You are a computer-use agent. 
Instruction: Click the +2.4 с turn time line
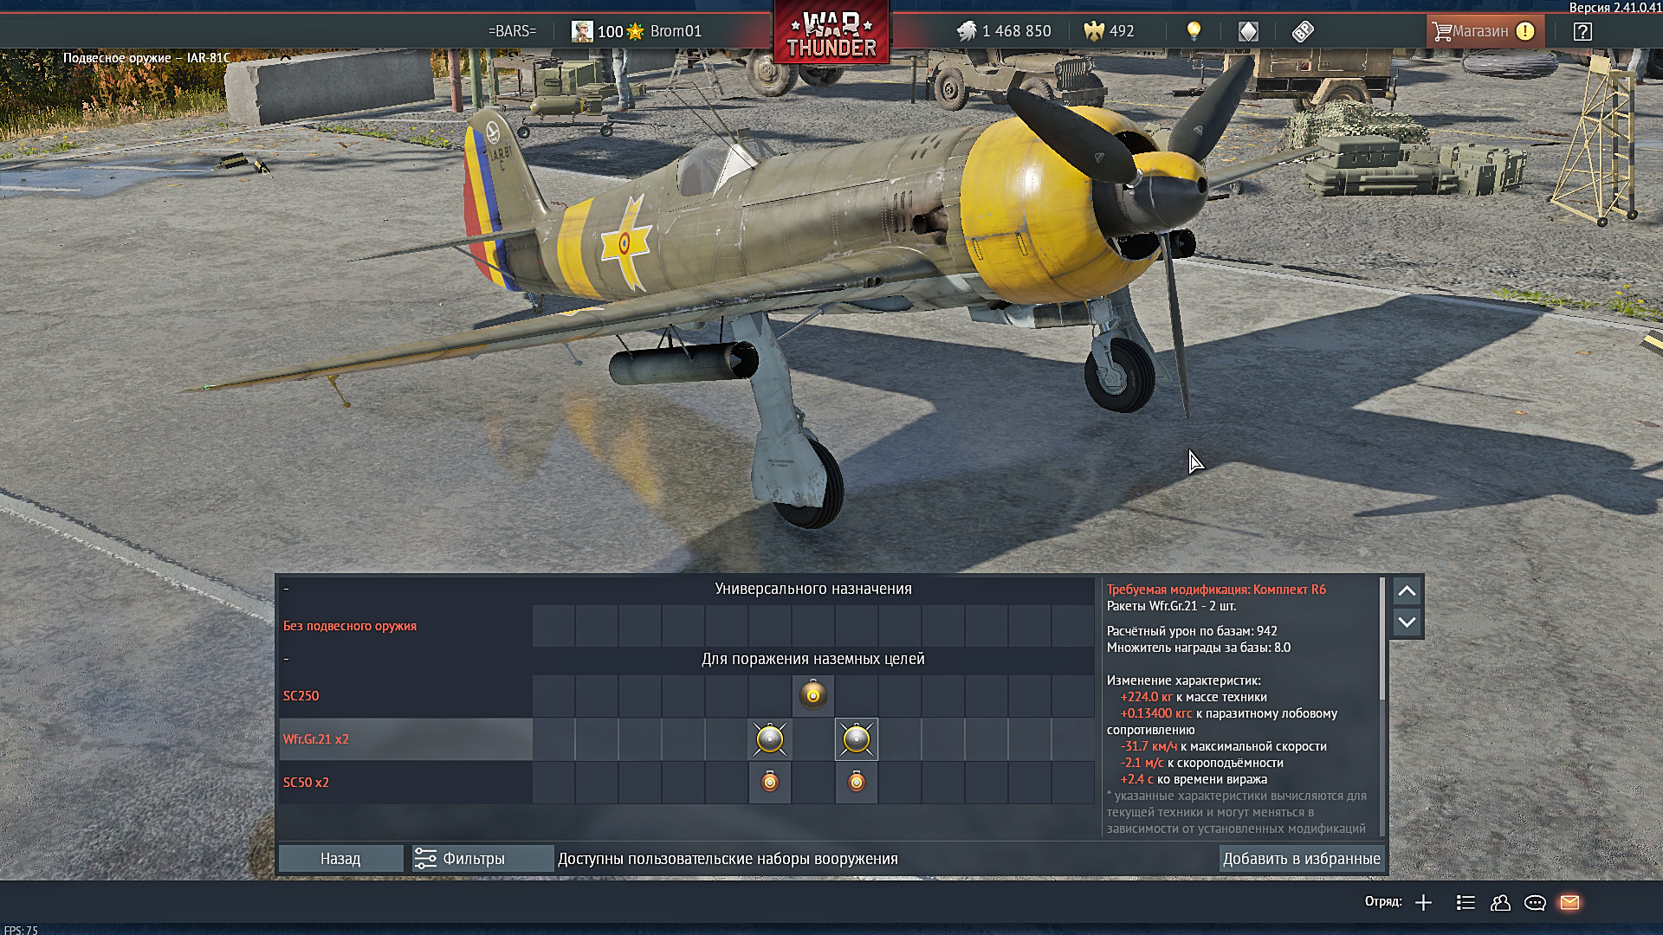click(x=1194, y=779)
